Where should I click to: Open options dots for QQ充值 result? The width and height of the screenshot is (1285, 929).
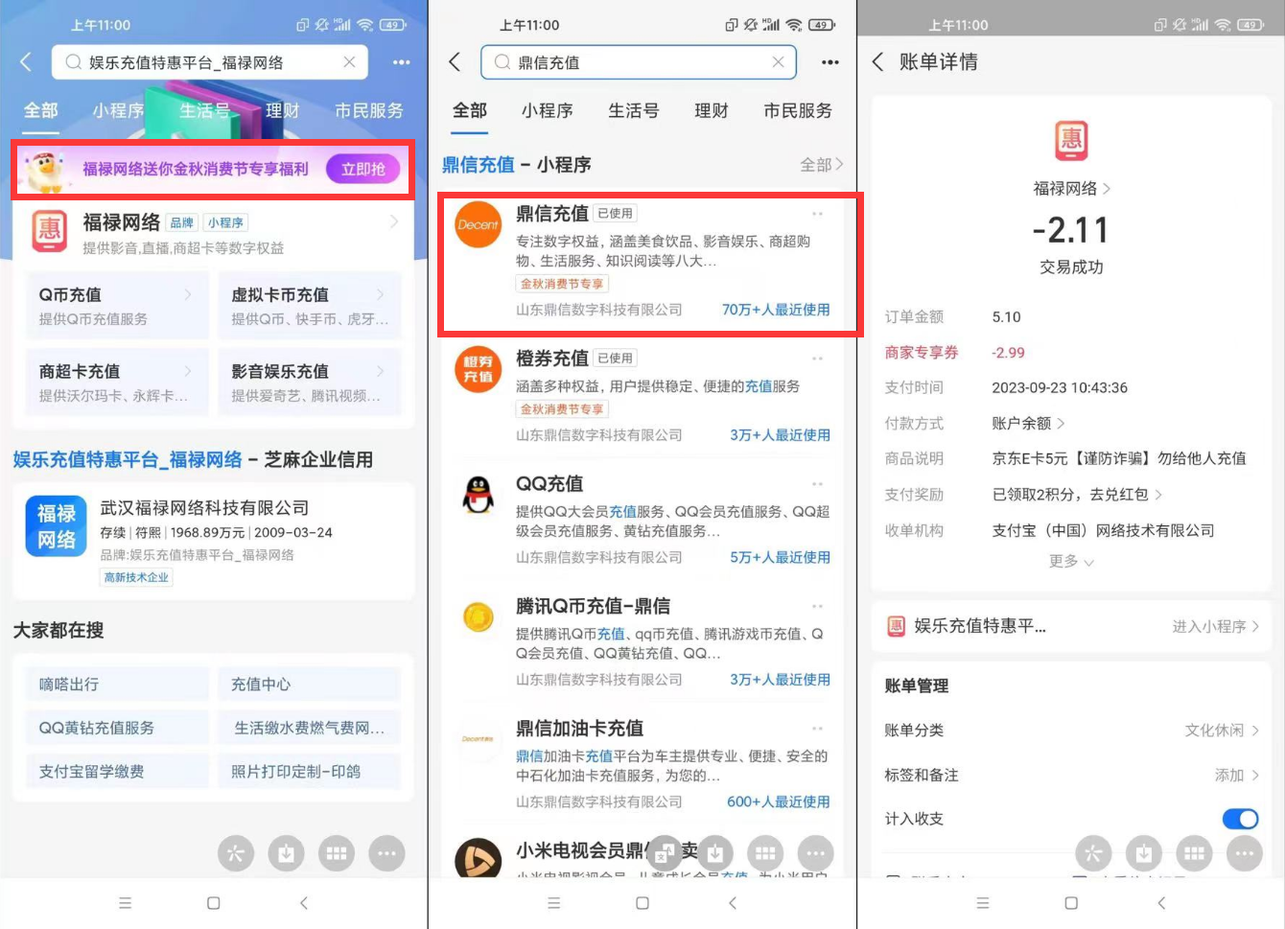818,484
